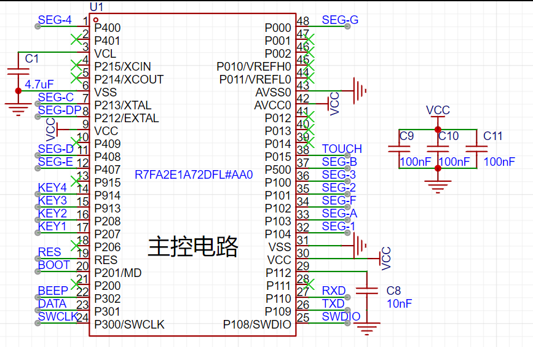The height and width of the screenshot is (347, 533).
Task: Click the SEG-C net label
Action: tap(56, 98)
